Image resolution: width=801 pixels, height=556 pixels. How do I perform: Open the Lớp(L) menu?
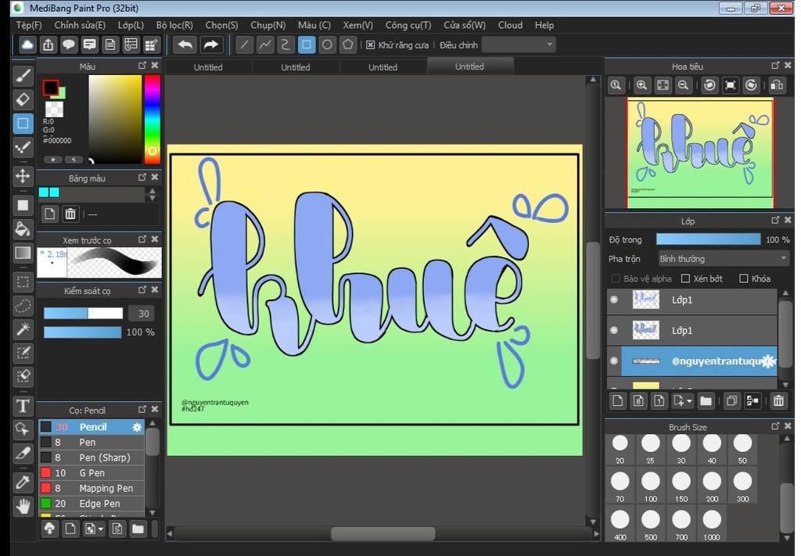[131, 25]
